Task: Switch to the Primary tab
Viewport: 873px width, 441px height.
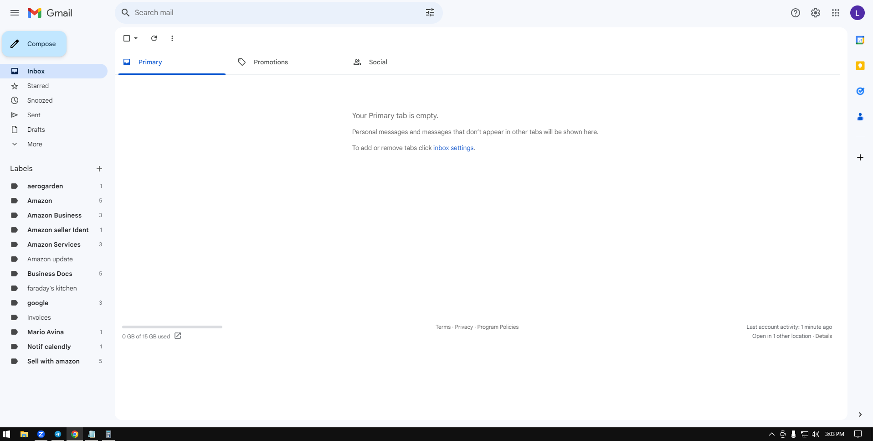Action: 172,62
